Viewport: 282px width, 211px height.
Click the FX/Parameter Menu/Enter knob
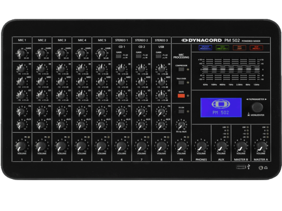coord(257,107)
